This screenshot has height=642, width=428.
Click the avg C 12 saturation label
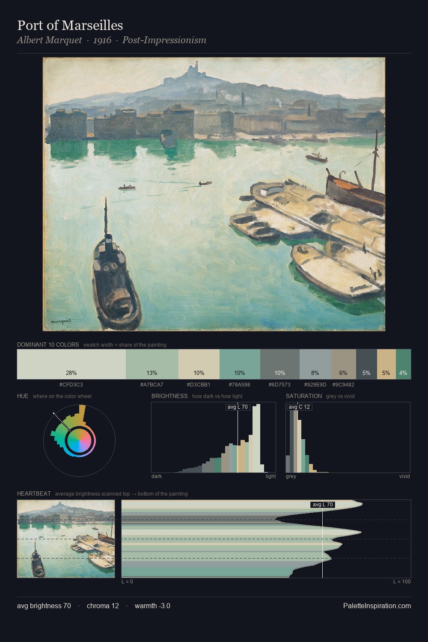pos(299,407)
